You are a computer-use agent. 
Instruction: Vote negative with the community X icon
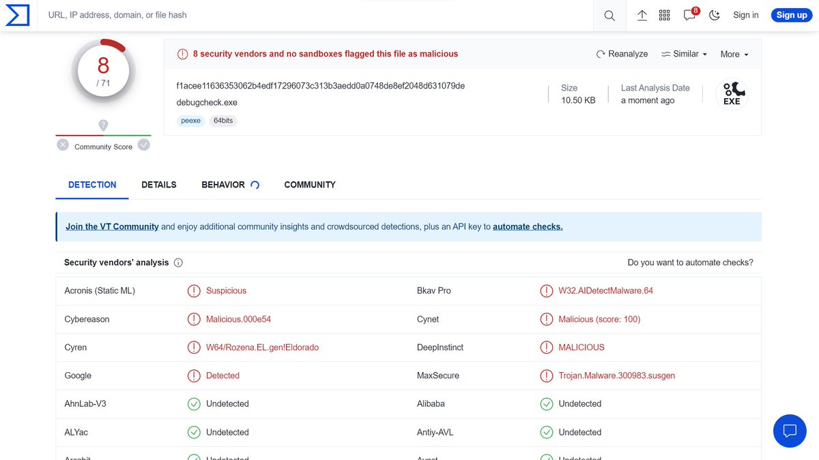coord(63,144)
